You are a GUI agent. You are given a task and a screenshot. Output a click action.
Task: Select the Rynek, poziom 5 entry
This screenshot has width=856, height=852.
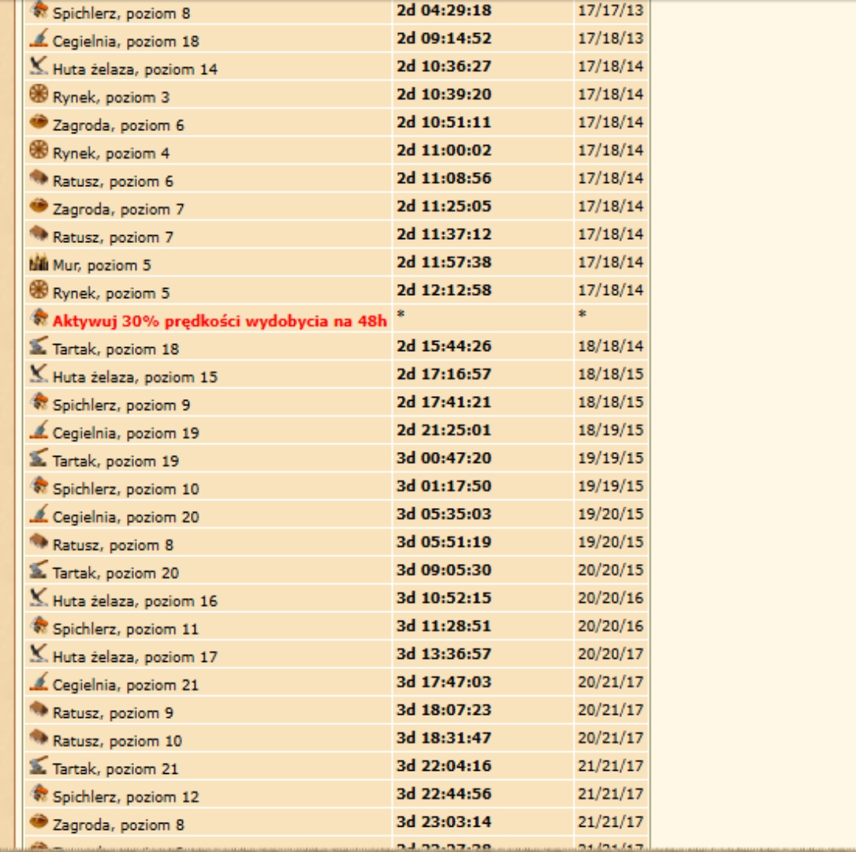coord(110,293)
